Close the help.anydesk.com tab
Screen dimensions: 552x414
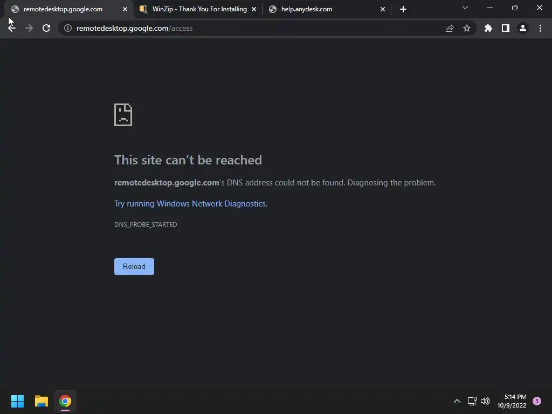pos(383,9)
